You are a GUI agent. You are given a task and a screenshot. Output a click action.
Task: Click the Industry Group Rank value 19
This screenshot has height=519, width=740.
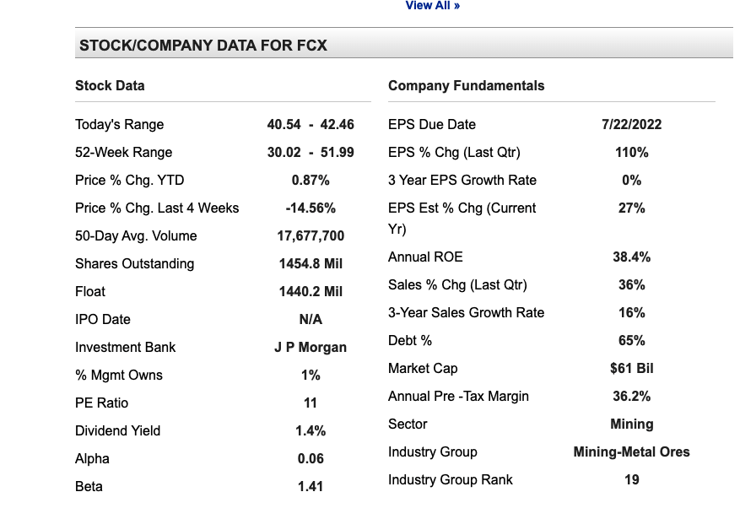[x=631, y=480]
